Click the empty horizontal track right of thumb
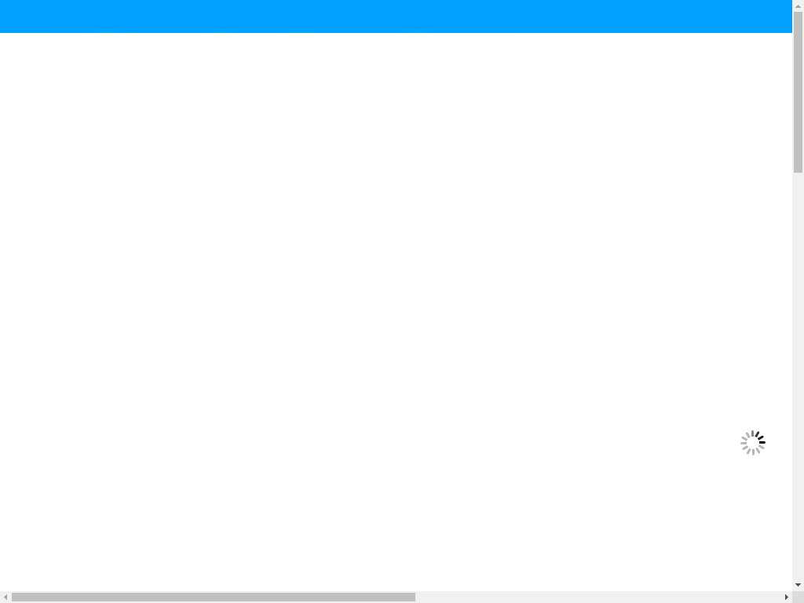Screen dimensions: 804x603 [x=598, y=597]
